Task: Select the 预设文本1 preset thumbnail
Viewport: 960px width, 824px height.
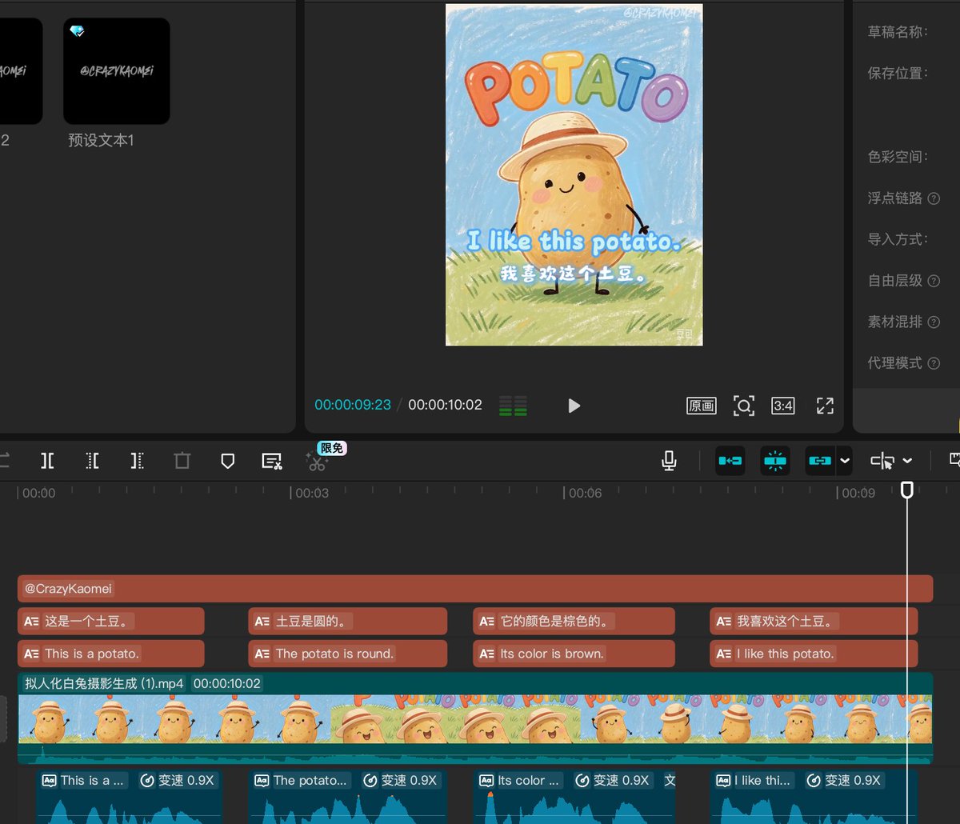Action: coord(117,71)
